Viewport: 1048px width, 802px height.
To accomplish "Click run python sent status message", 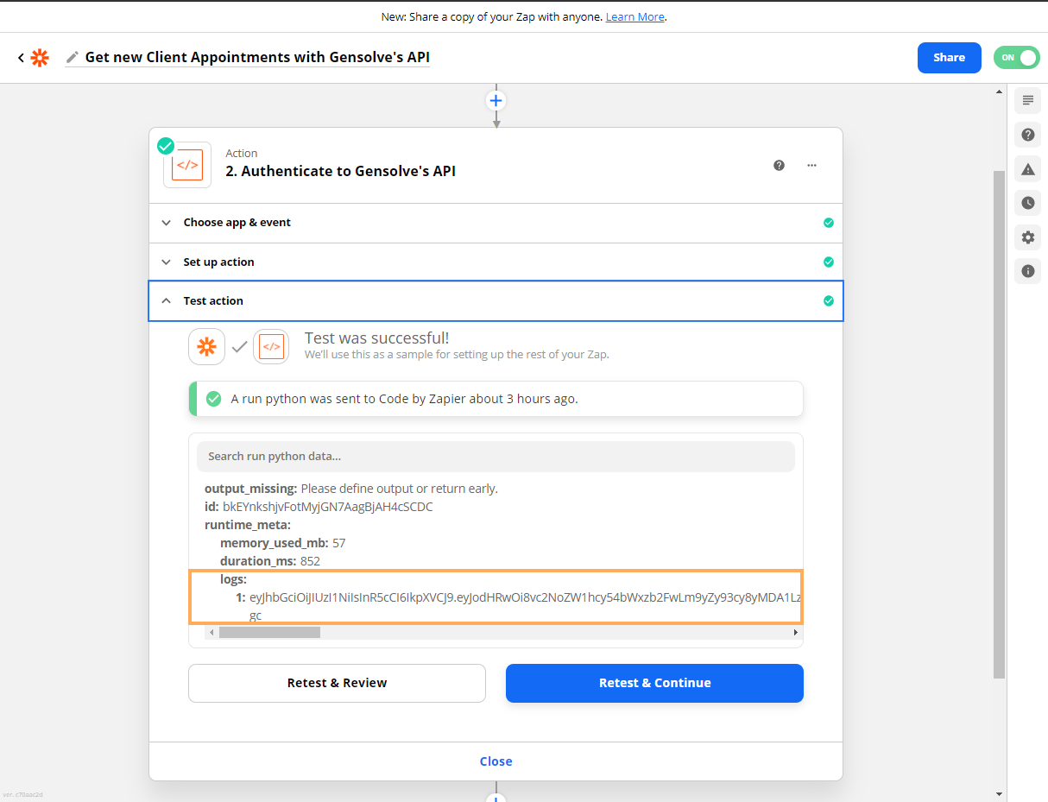I will (x=404, y=400).
